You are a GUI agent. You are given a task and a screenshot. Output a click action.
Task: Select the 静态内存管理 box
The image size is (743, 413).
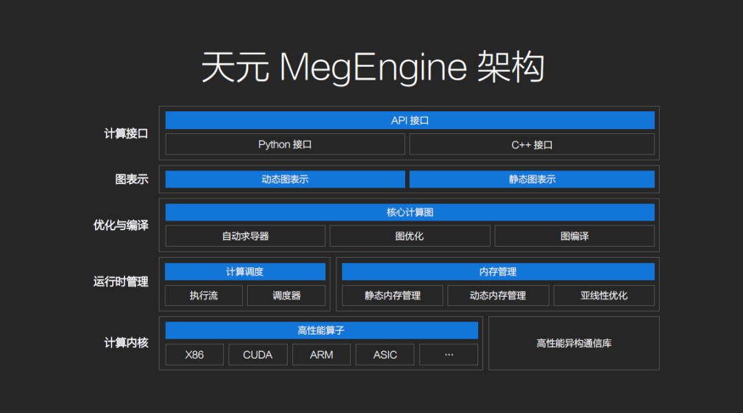click(x=393, y=295)
